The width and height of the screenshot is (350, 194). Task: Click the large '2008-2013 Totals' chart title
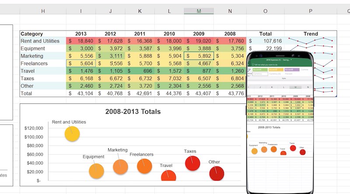(x=133, y=112)
